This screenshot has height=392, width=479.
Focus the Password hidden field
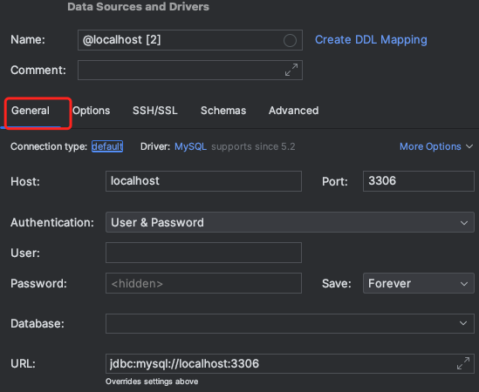pos(203,283)
